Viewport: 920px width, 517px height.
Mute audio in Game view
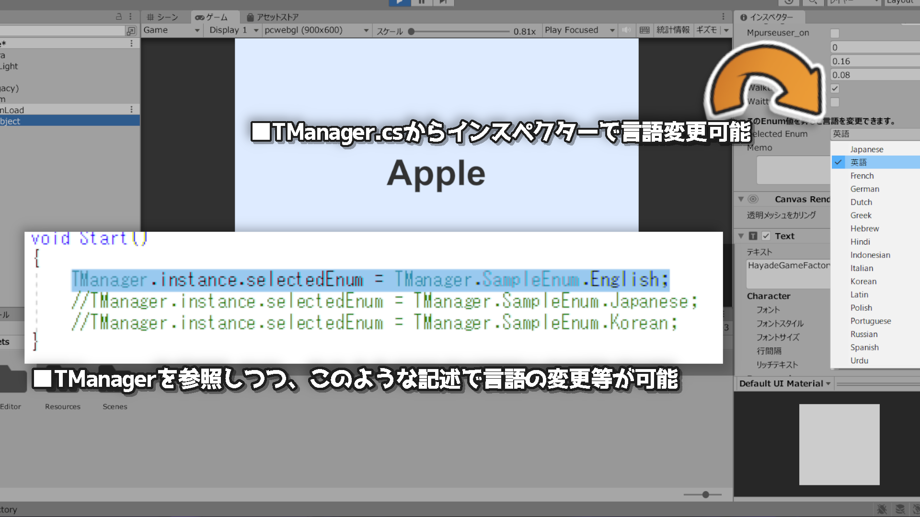tap(626, 30)
